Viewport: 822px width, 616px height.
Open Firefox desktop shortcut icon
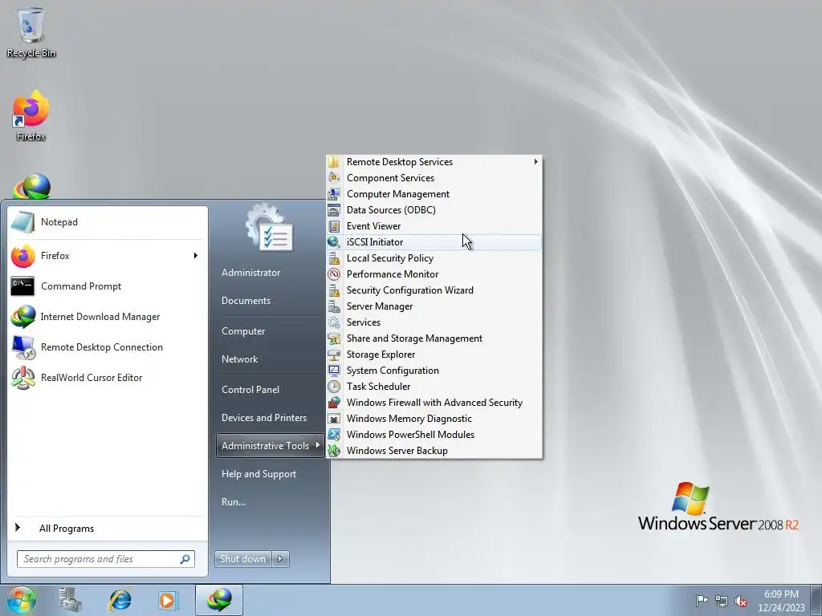coord(31,115)
